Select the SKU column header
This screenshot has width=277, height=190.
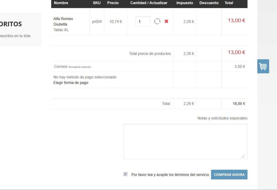point(97,3)
